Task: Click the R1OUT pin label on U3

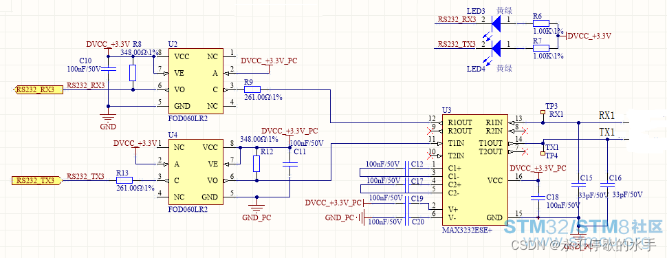Action: click(x=460, y=122)
